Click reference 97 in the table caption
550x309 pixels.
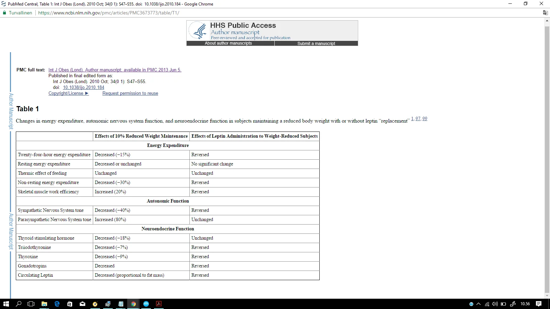click(x=418, y=118)
